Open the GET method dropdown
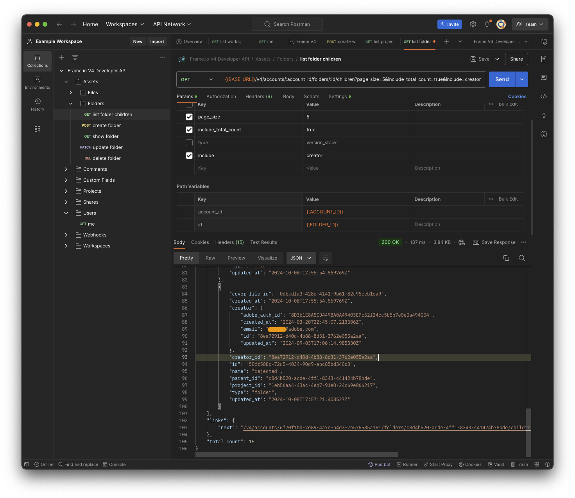Screen dimensions: 575x498 (x=197, y=79)
